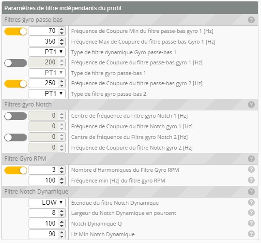This screenshot has height=243, width=261.
Task: Increase Hz Min Notch Dynamique value 90
Action: pos(62,232)
